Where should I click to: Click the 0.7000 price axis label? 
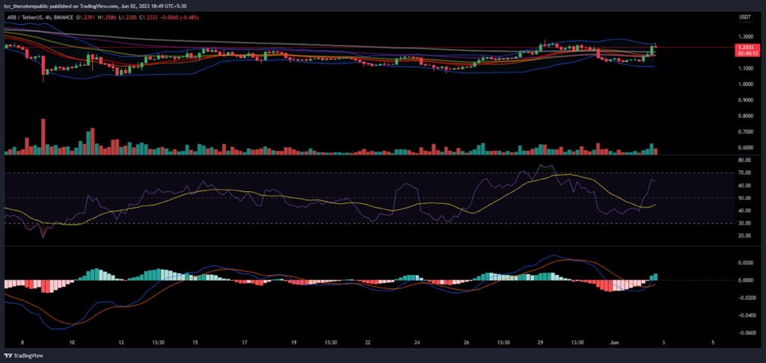coord(745,131)
